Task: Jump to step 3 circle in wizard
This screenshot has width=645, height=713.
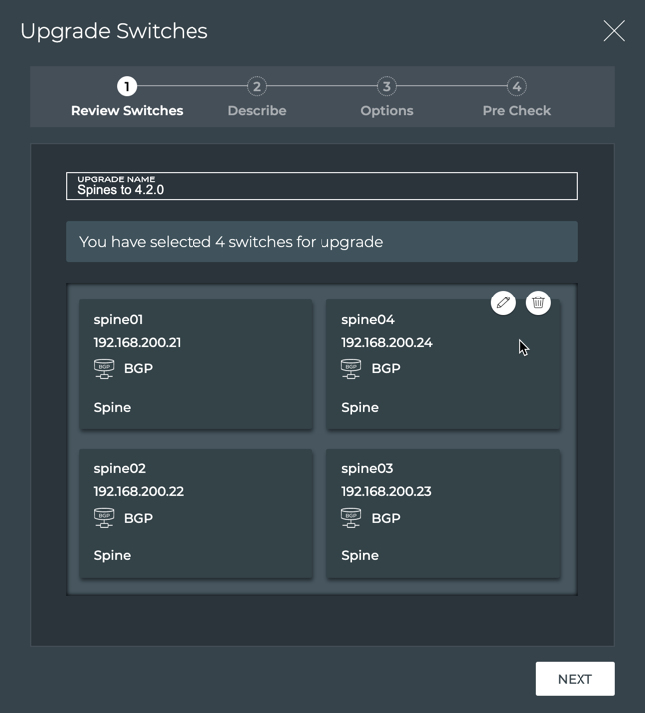Action: point(386,86)
